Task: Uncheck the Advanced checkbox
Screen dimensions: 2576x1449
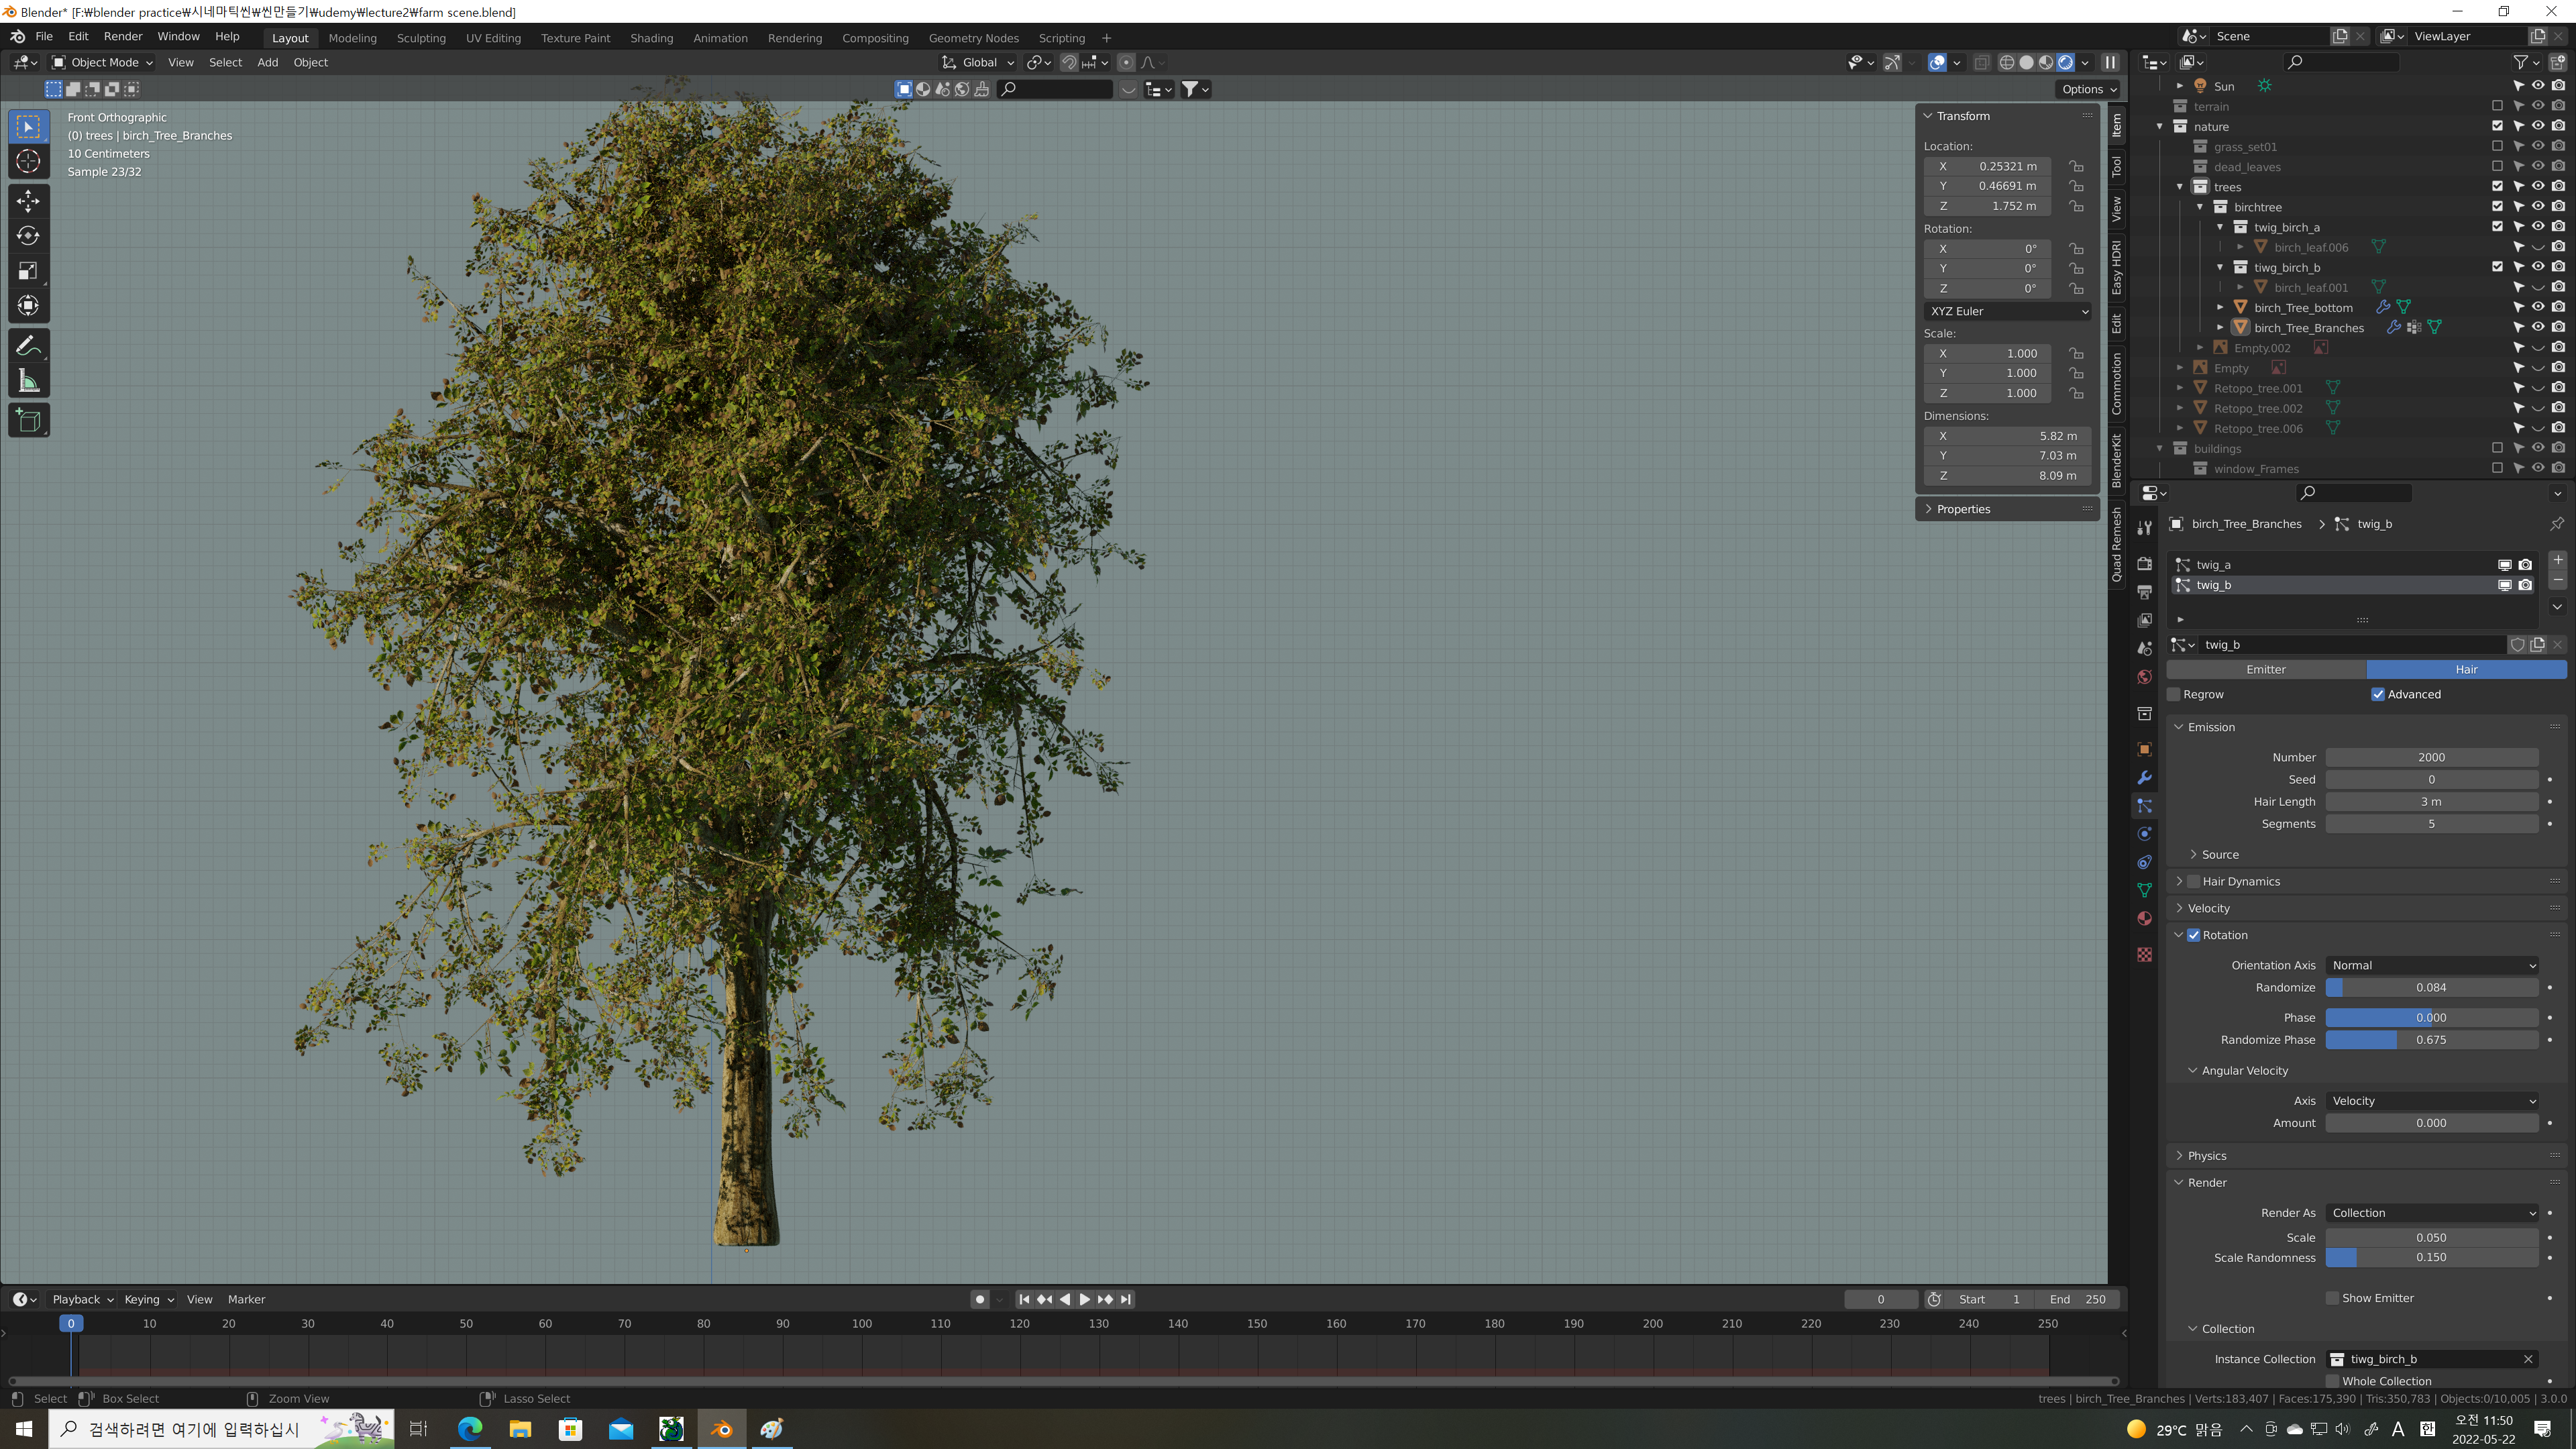Action: point(2378,694)
